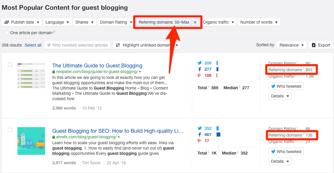This screenshot has height=173, width=334.
Task: Click the date 22 Apr '16
Action: coord(116,163)
